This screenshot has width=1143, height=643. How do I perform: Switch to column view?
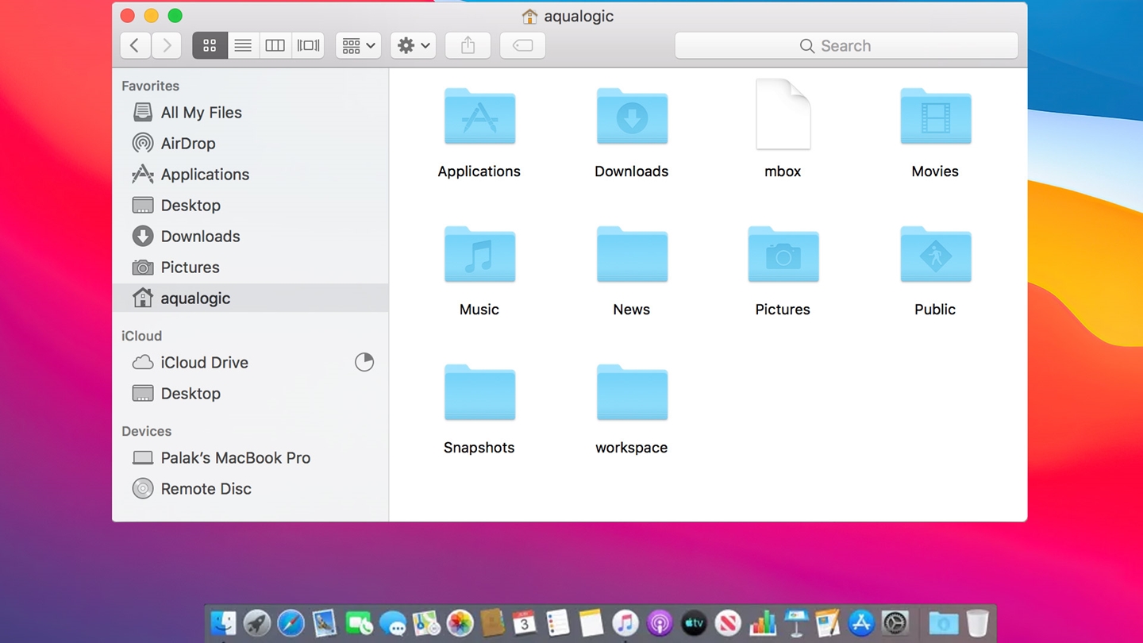[275, 45]
